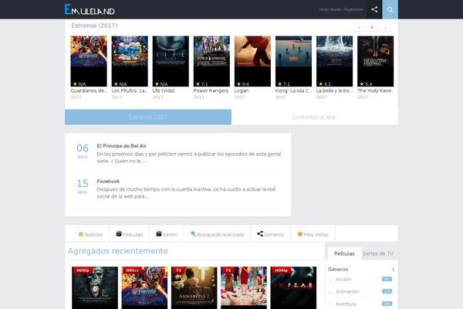
Task: Click Registrarse link in header
Action: pos(353,9)
